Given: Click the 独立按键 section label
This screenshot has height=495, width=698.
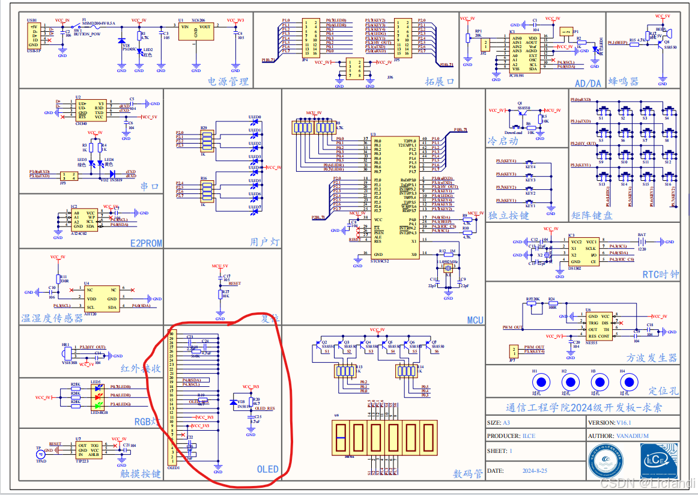Looking at the screenshot, I should (508, 215).
